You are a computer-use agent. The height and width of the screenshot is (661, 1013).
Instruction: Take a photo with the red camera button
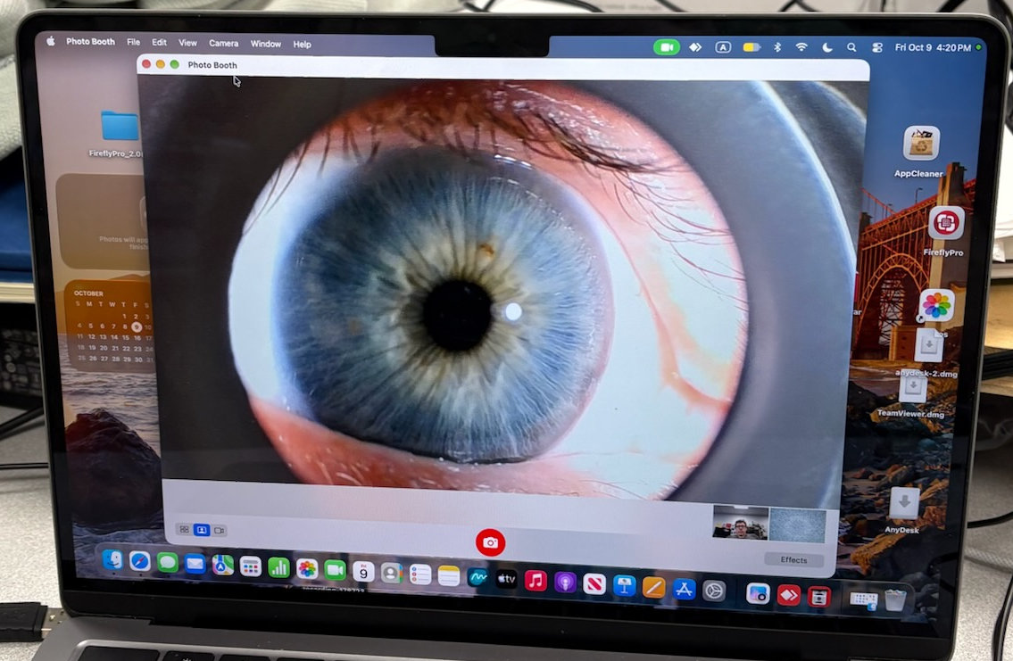[490, 542]
